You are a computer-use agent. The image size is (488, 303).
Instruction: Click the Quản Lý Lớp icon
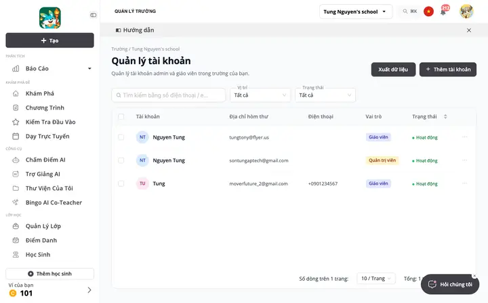click(16, 226)
